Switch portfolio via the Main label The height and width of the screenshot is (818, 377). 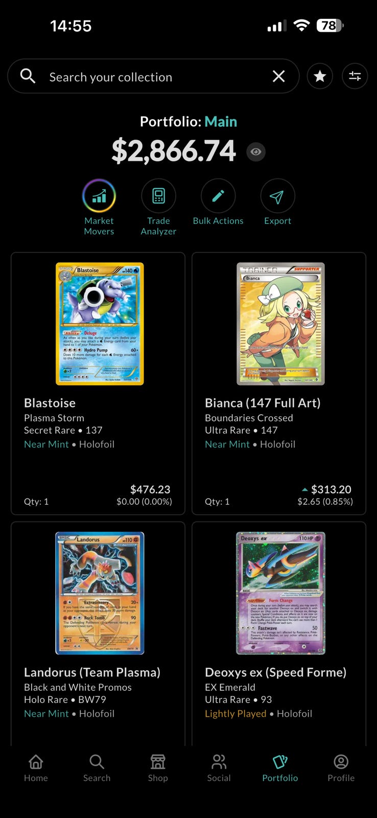[221, 122]
